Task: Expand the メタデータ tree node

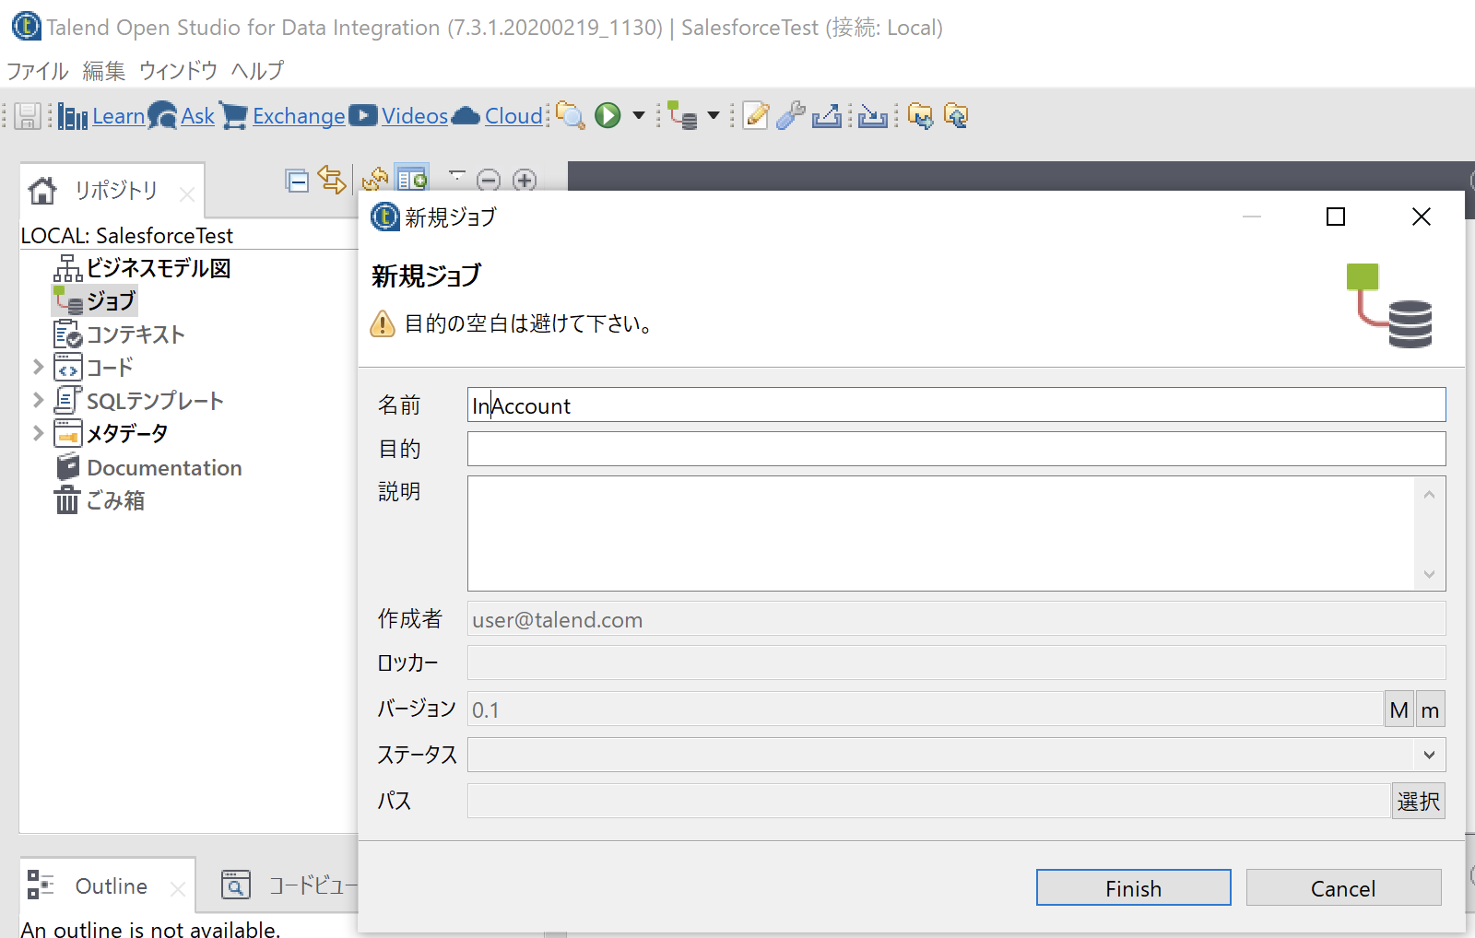Action: point(38,433)
